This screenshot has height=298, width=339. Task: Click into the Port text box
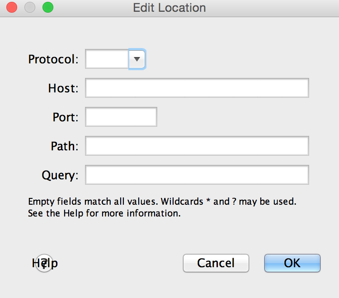[x=121, y=117]
